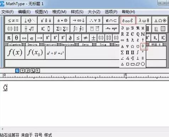
Task: Open the relational symbols palette
Action: pos(13,21)
